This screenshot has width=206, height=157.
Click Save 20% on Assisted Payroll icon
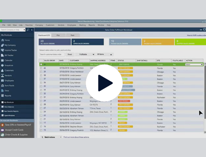coord(2,125)
